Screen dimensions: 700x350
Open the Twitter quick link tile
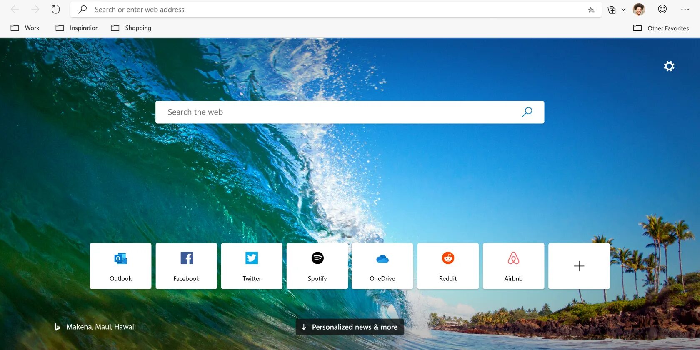(x=252, y=266)
